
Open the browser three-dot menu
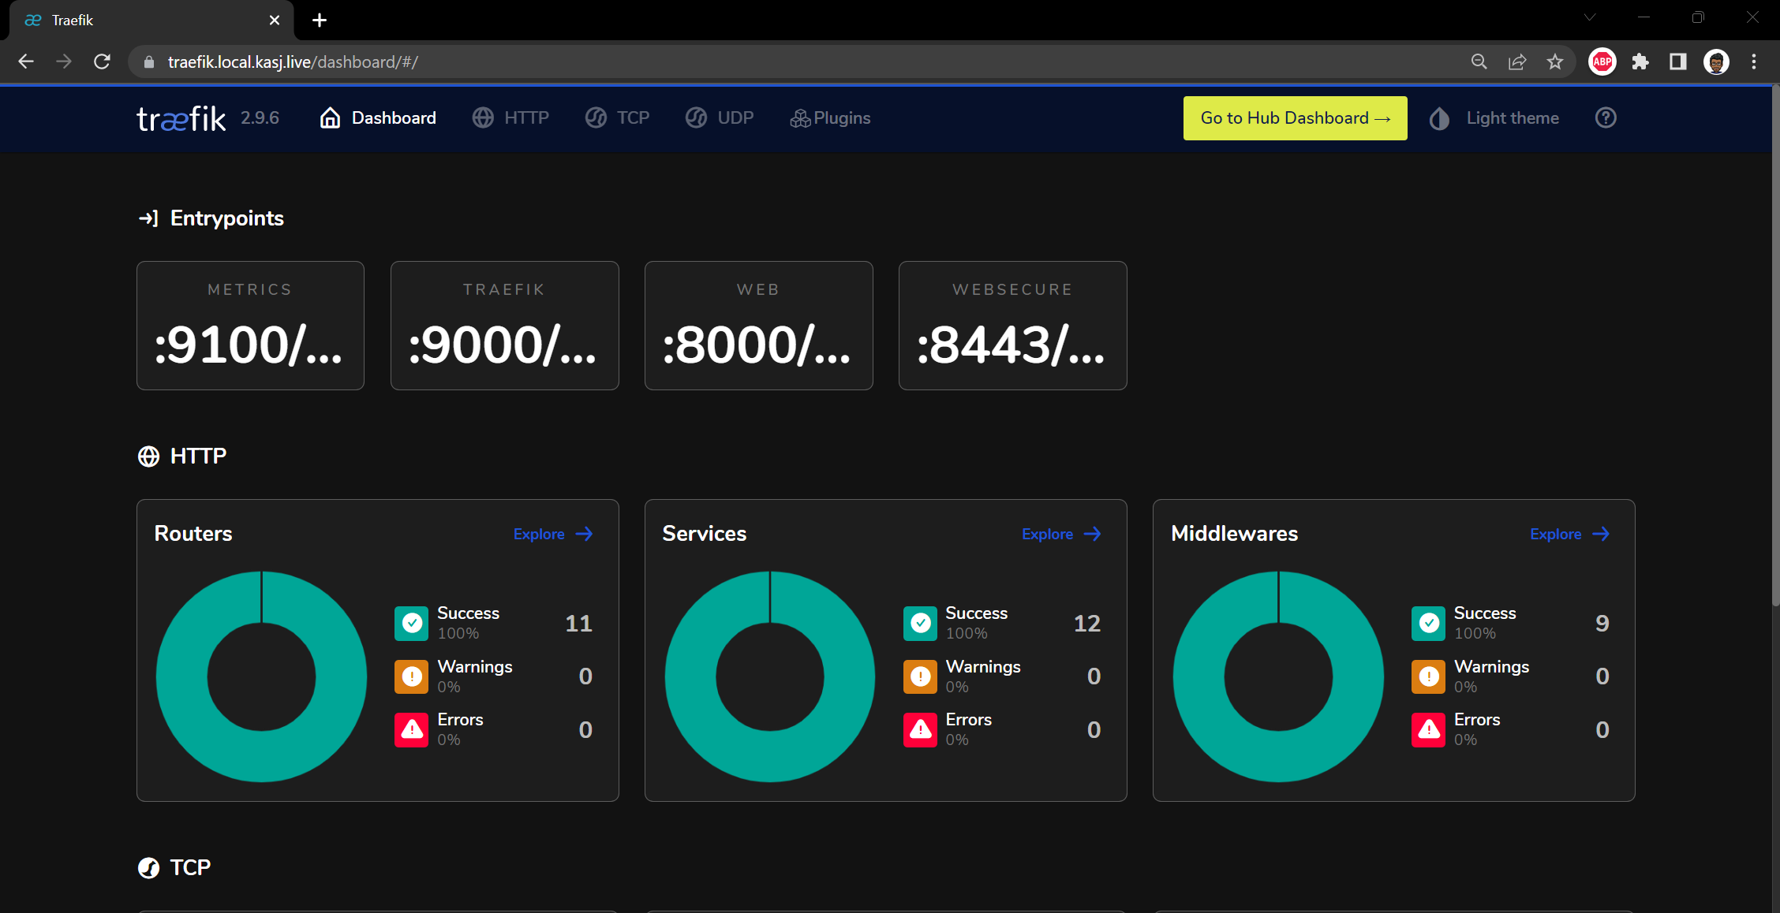1754,61
